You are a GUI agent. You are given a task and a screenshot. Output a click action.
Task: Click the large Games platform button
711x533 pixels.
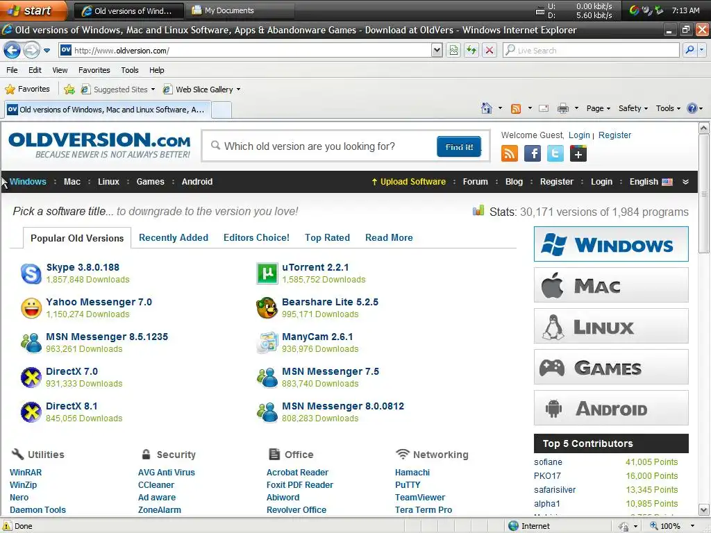611,366
